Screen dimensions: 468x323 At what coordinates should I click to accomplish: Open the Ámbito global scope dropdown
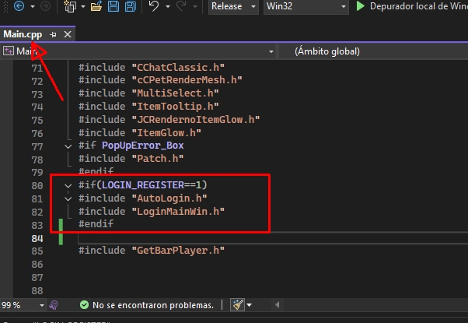(373, 51)
